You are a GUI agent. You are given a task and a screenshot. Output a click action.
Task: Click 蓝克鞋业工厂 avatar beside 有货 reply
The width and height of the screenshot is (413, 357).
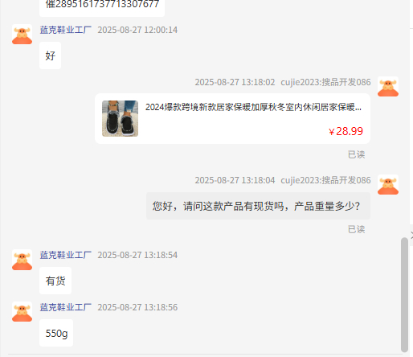(x=22, y=260)
